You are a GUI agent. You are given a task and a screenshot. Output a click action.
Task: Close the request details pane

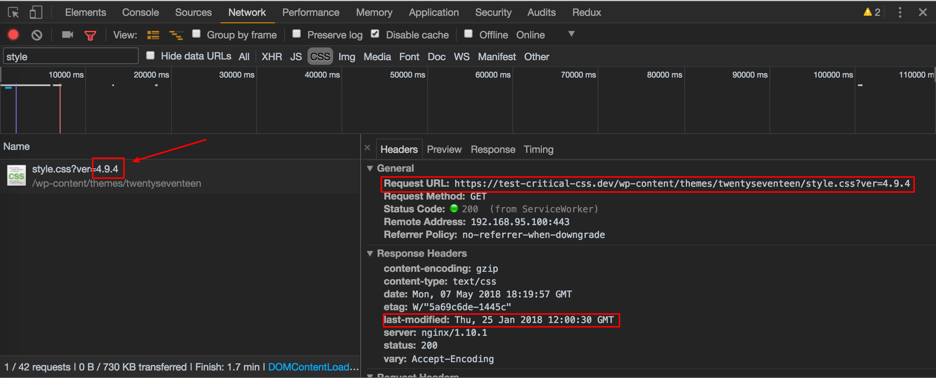click(x=367, y=148)
